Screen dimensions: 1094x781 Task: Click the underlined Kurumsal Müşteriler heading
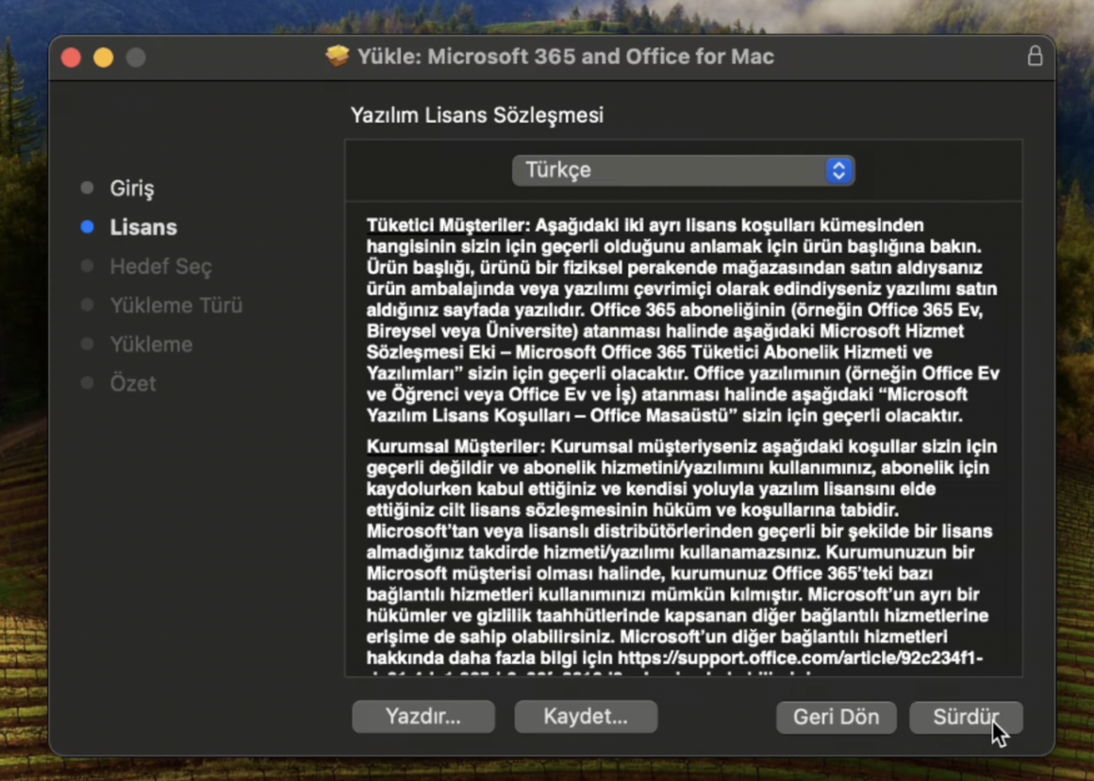pos(456,447)
